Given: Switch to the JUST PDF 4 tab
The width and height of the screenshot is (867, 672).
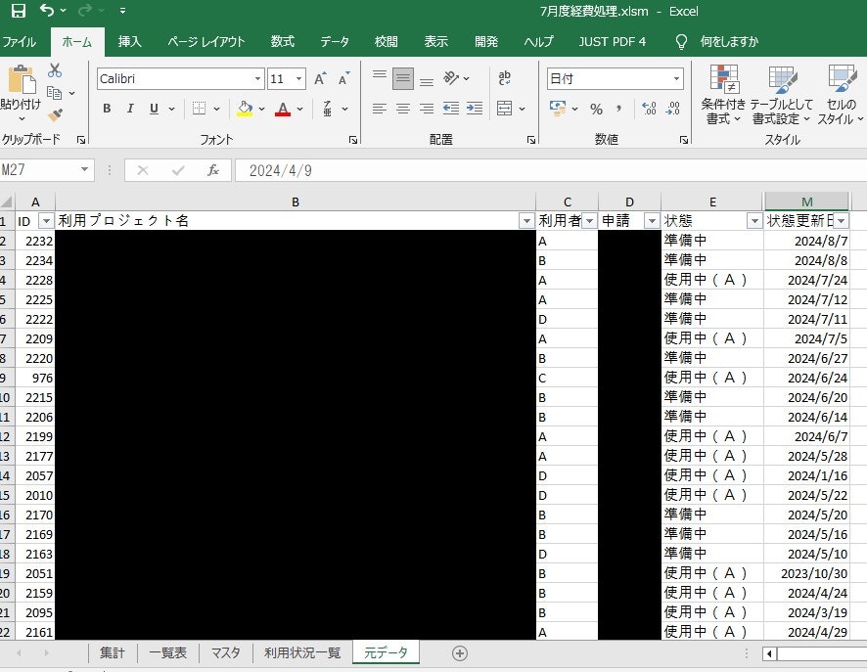Looking at the screenshot, I should point(613,41).
